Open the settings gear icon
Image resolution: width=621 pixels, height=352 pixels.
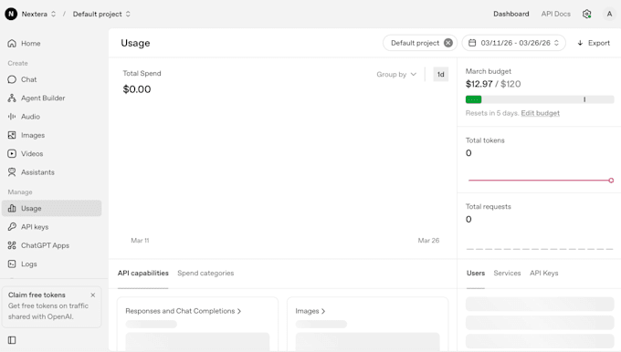[x=587, y=14]
